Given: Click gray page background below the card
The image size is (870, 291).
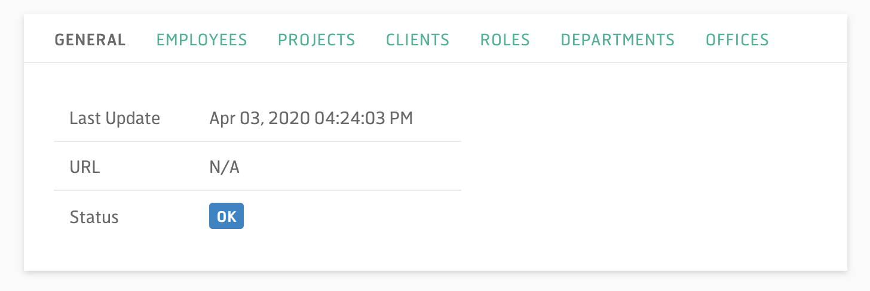Looking at the screenshot, I should [x=435, y=283].
